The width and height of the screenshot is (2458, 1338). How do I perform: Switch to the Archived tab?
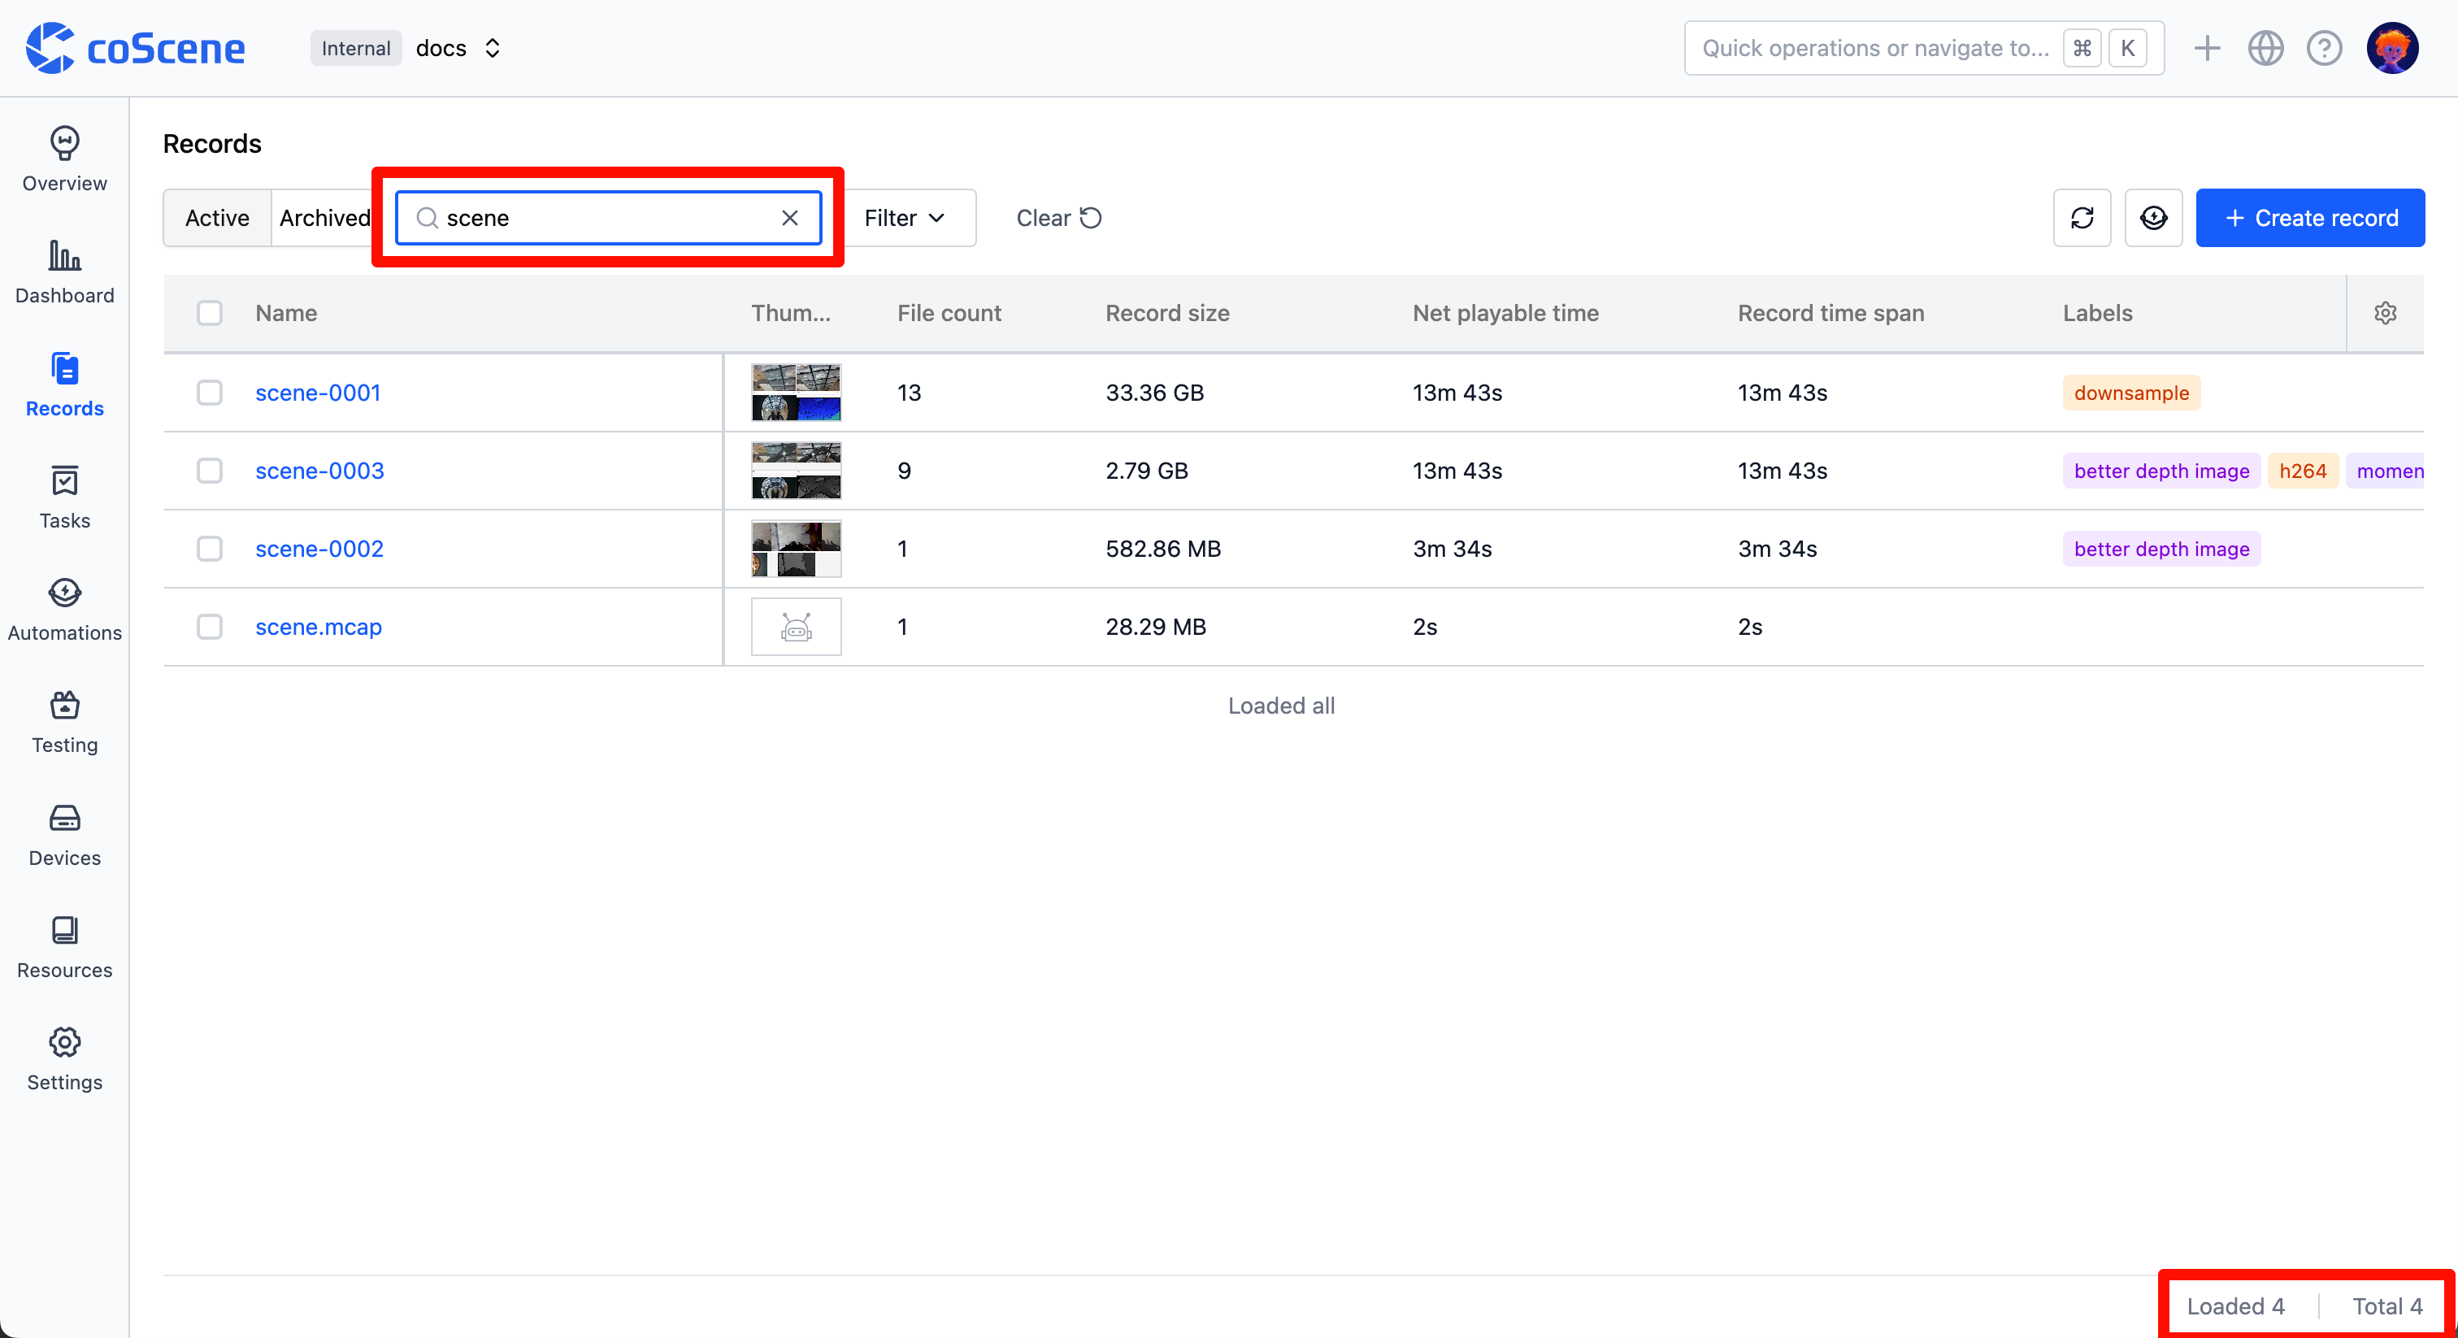coord(325,218)
